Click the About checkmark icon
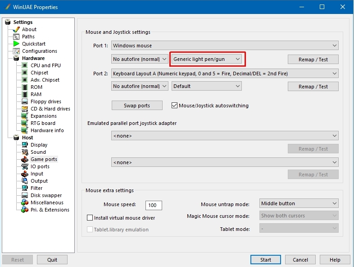 pos(16,29)
